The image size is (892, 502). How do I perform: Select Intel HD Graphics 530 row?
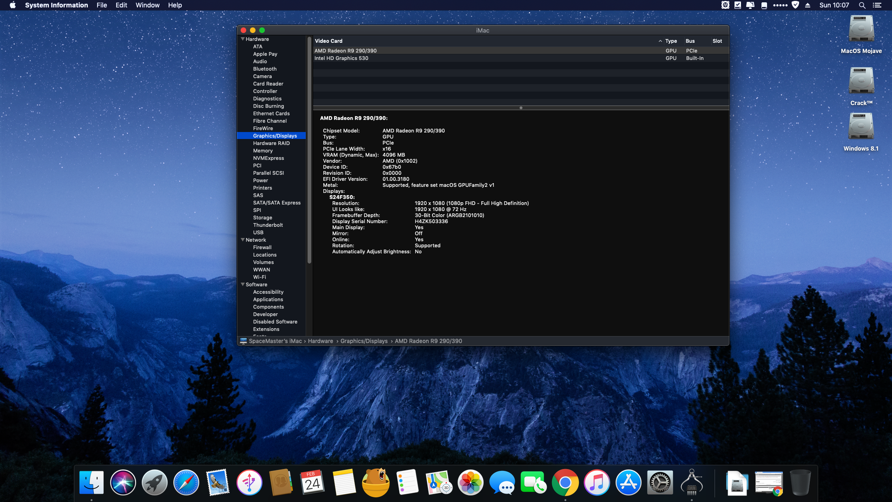pyautogui.click(x=521, y=58)
